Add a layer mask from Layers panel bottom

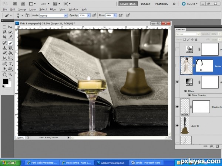pos(217,146)
